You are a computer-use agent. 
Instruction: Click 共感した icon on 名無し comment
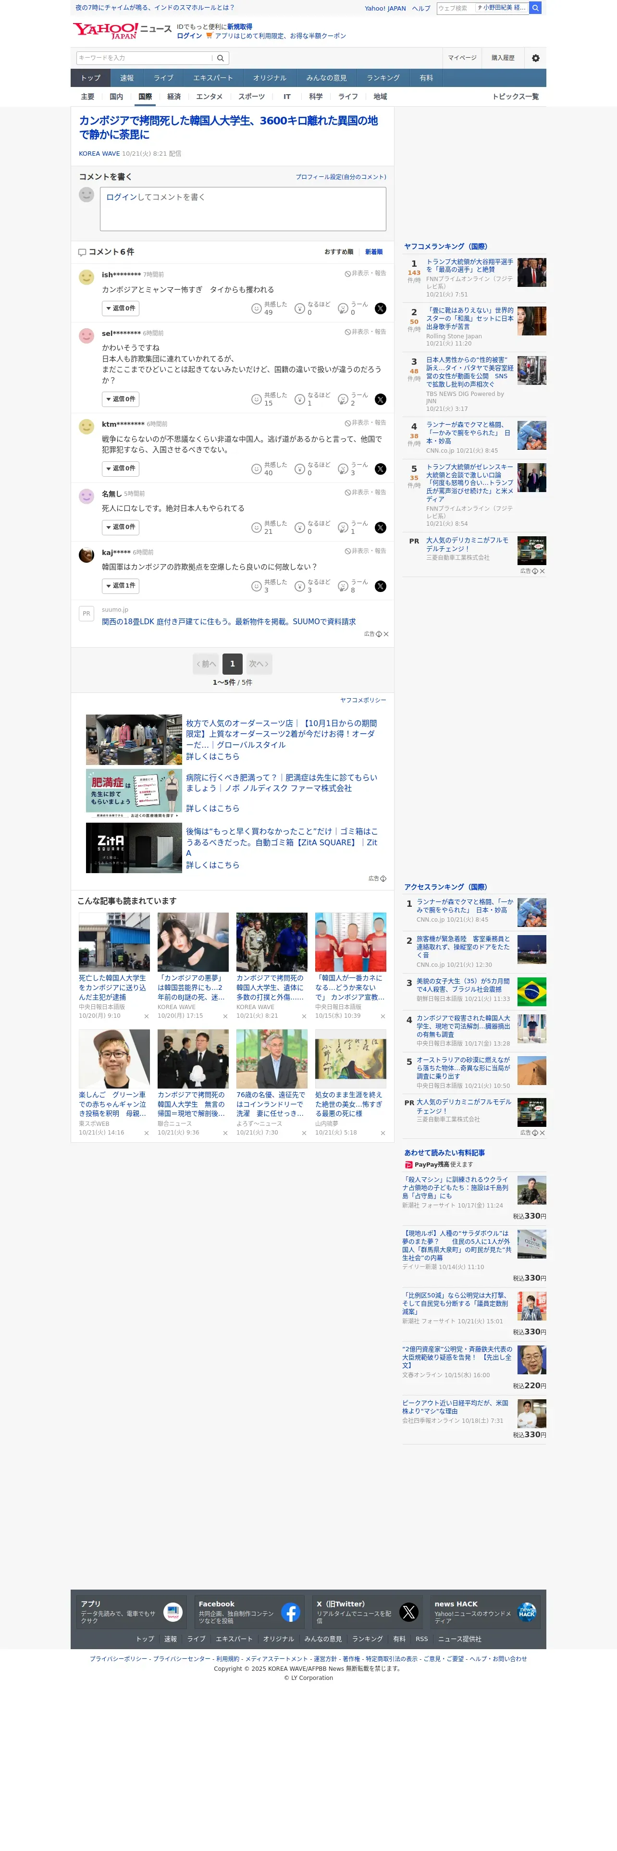(x=256, y=528)
